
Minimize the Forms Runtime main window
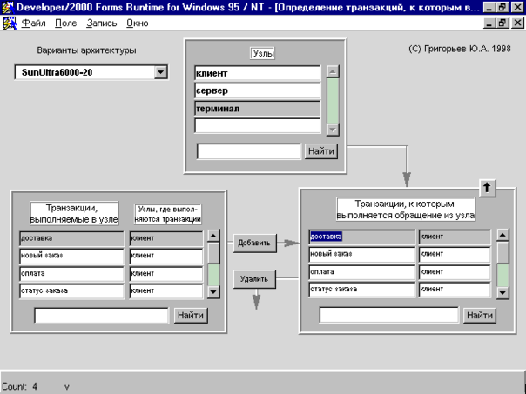click(490, 7)
